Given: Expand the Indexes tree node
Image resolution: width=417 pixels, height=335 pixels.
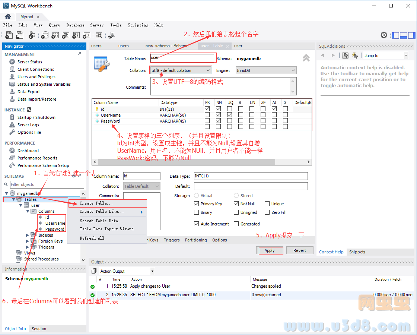Looking at the screenshot, I should (x=28, y=235).
